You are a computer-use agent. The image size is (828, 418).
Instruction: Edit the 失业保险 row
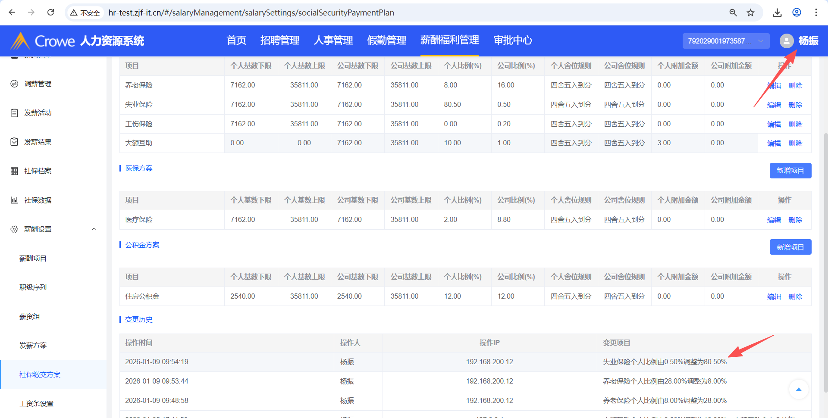pyautogui.click(x=774, y=105)
